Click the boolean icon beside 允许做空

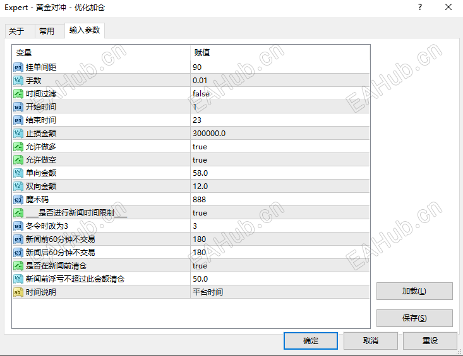(x=18, y=160)
